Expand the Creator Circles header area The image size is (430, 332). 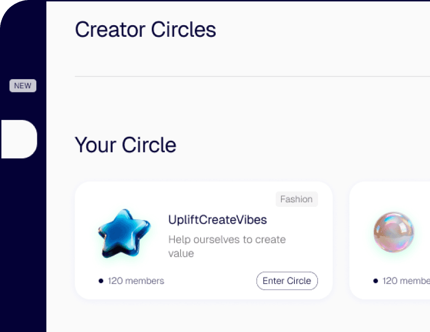pyautogui.click(x=145, y=30)
